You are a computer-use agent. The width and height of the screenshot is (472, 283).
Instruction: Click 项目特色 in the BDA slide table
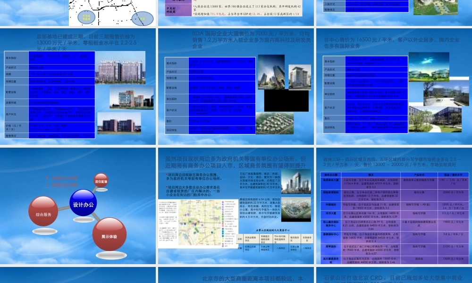pyautogui.click(x=177, y=130)
